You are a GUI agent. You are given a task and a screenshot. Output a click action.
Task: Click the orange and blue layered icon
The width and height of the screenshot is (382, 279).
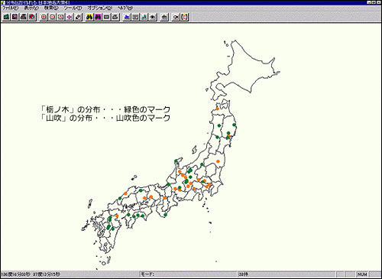point(164,17)
